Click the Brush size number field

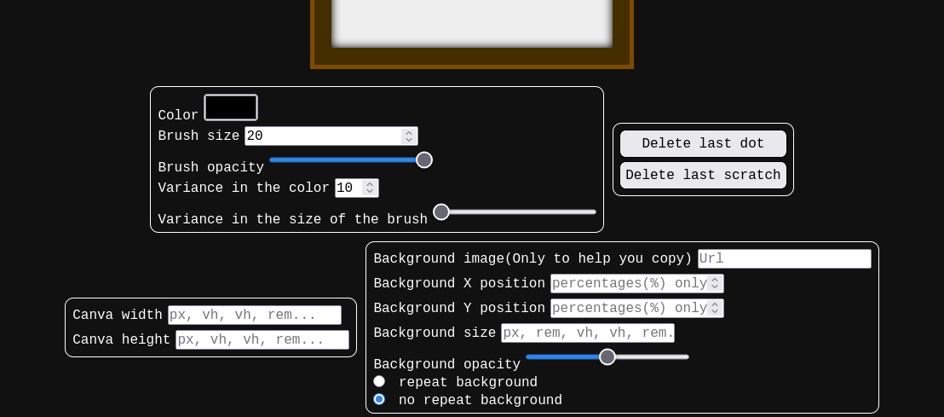point(331,136)
